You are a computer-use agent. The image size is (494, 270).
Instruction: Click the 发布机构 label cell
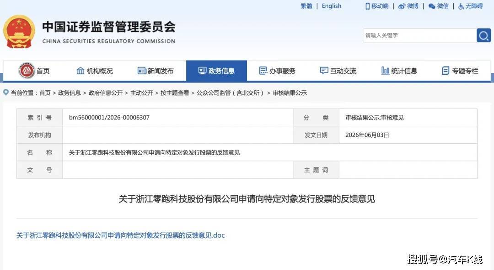click(40, 135)
